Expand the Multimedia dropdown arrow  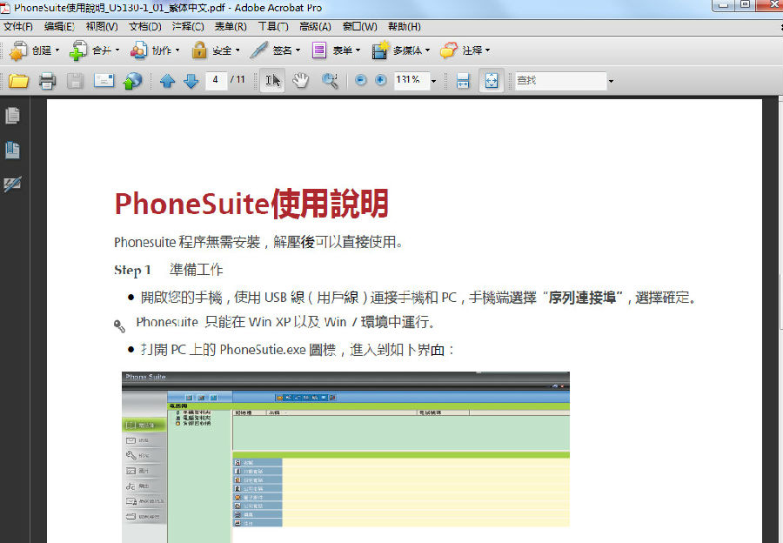tap(427, 50)
